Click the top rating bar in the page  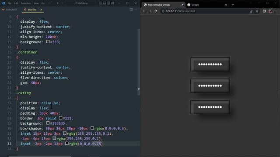click(210, 64)
